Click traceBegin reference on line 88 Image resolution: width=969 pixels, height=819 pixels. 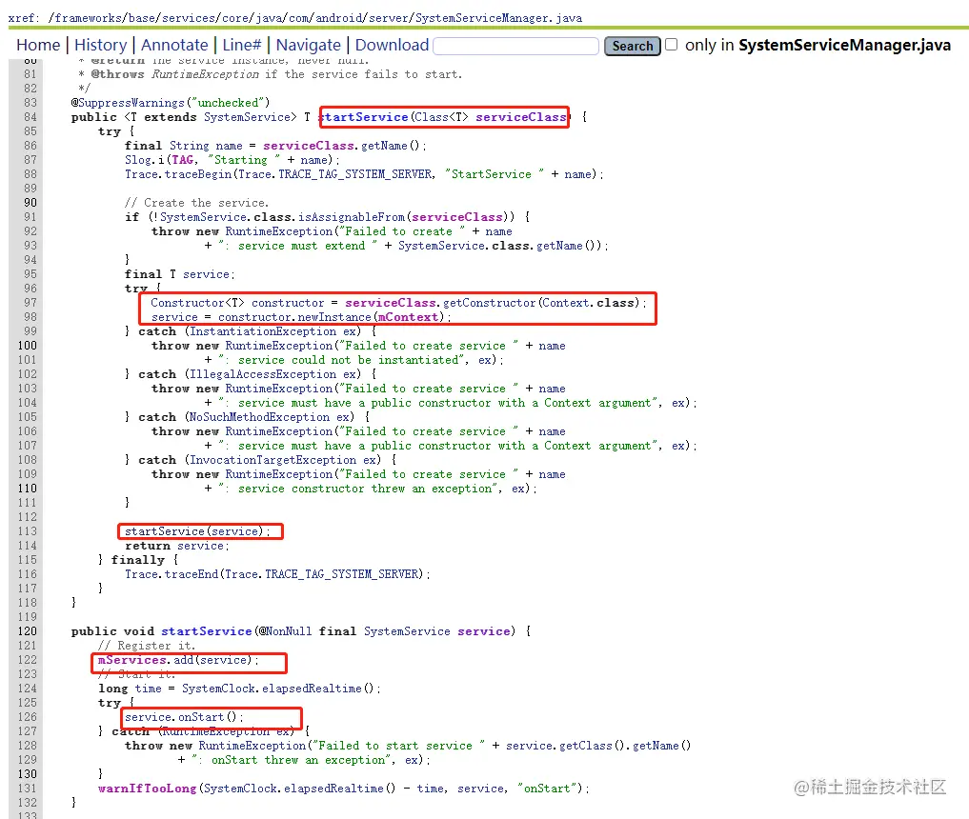[198, 174]
